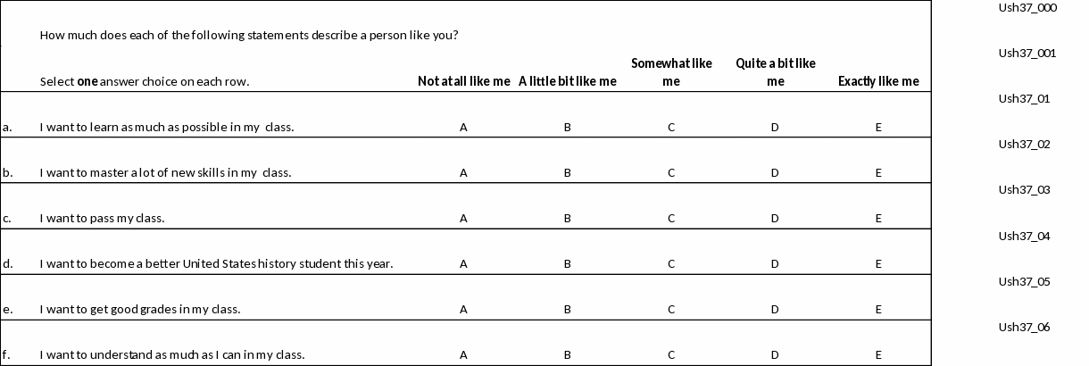The height and width of the screenshot is (366, 1089).
Task: Choose D for 'get good grades' statement
Action: (x=775, y=310)
